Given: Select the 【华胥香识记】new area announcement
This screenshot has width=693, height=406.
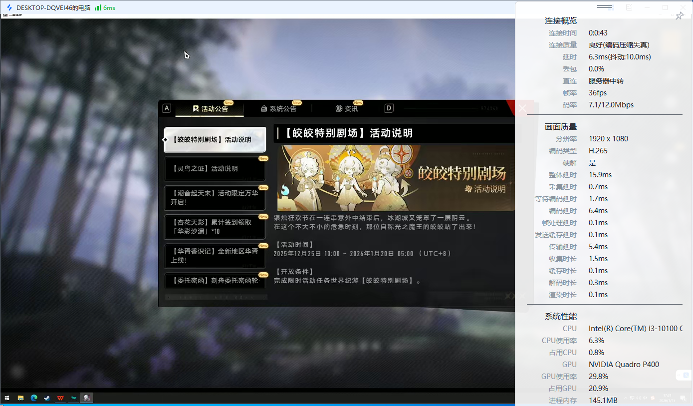Looking at the screenshot, I should click(x=215, y=256).
